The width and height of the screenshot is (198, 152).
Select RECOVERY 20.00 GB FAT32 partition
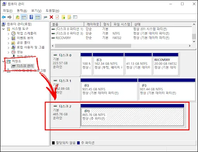166,64
